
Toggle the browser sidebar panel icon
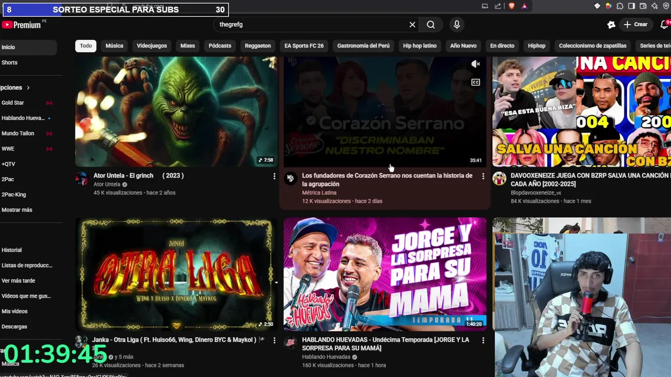click(x=632, y=6)
